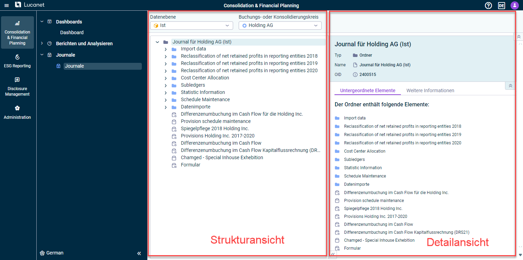Viewport: 523px width, 260px height.
Task: Select Cost Center Allocation in tree
Action: (x=205, y=78)
